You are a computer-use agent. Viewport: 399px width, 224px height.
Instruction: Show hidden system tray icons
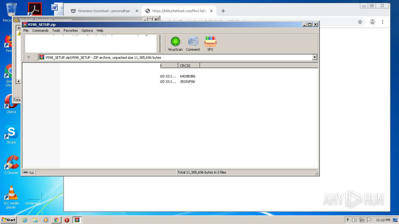pyautogui.click(x=348, y=220)
